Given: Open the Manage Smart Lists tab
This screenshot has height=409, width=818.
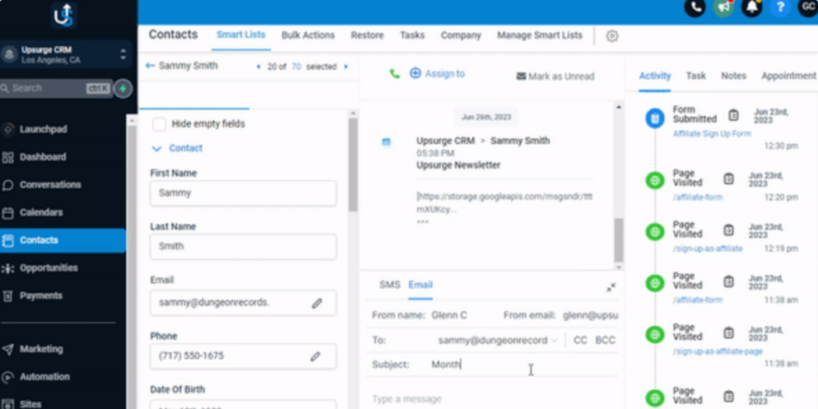Looking at the screenshot, I should pyautogui.click(x=539, y=35).
